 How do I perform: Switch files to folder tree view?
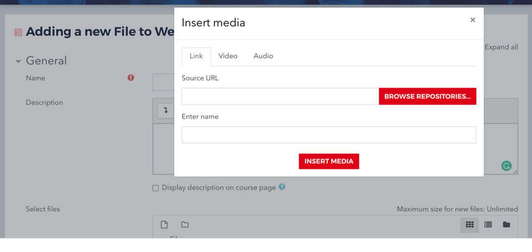[x=506, y=224]
